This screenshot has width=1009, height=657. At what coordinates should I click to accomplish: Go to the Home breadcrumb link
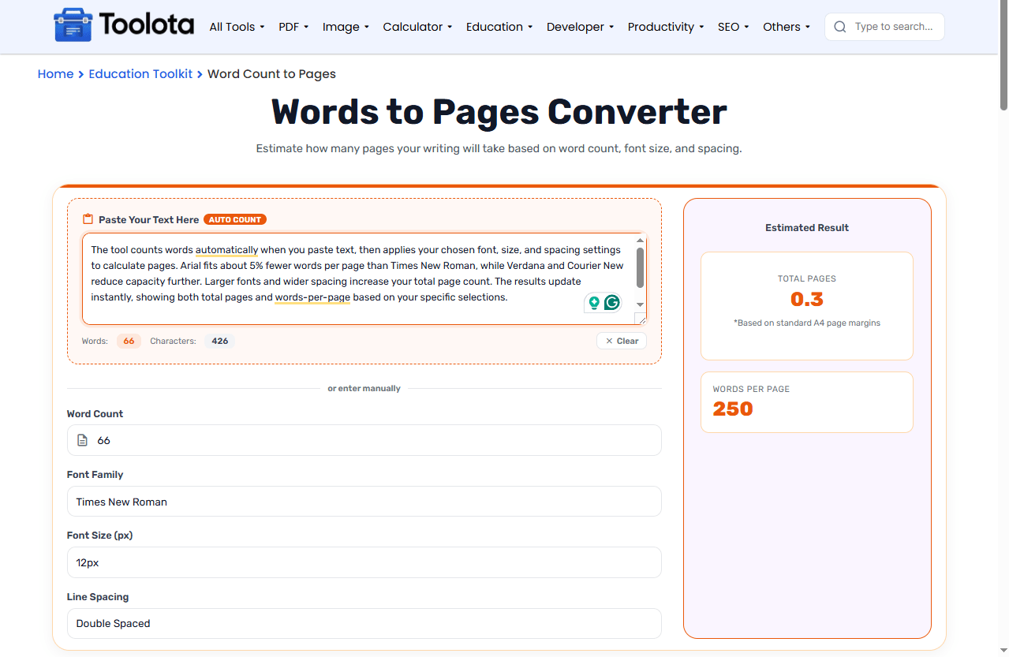55,74
